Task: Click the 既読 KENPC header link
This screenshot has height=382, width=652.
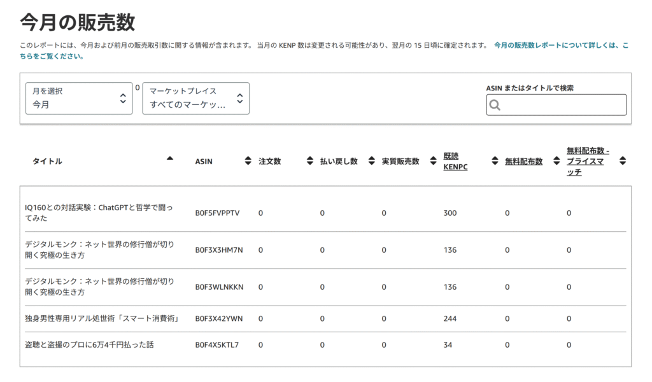Action: point(455,162)
